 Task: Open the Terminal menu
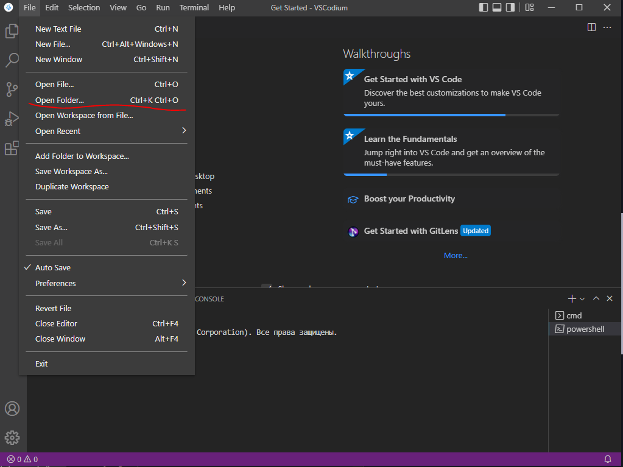(194, 7)
